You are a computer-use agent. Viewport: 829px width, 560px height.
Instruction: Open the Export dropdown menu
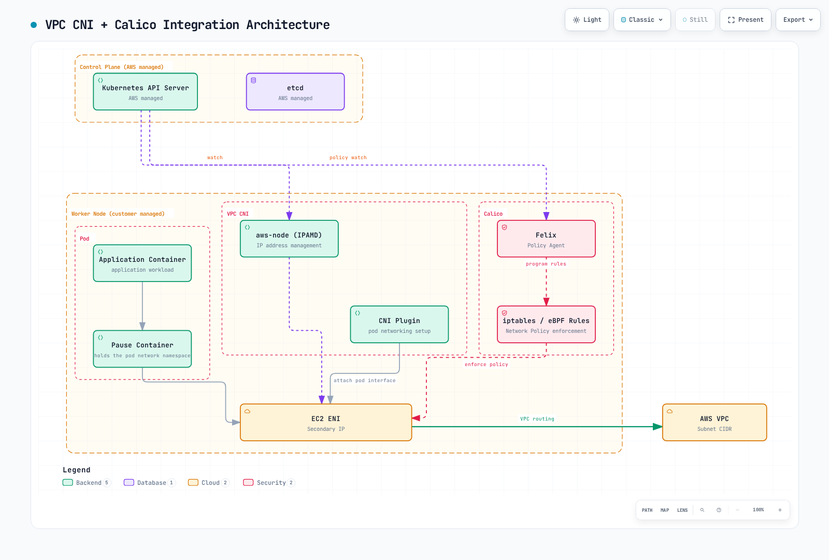[798, 20]
